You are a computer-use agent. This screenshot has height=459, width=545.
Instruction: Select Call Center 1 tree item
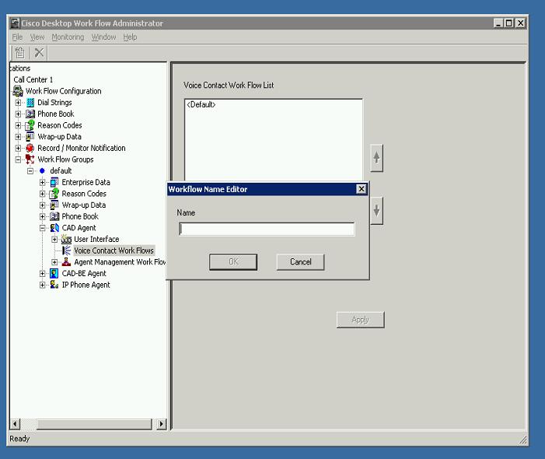pyautogui.click(x=33, y=79)
